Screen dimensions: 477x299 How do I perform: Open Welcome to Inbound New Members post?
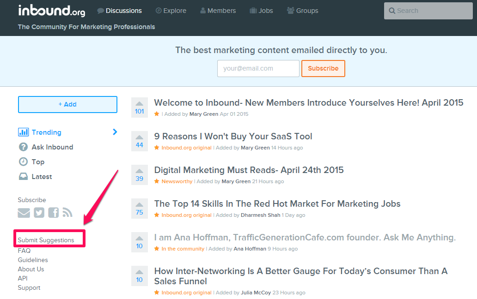pos(308,102)
